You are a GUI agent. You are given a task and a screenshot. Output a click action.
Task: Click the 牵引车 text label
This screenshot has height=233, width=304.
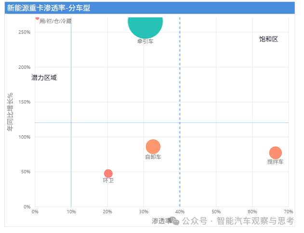point(145,42)
